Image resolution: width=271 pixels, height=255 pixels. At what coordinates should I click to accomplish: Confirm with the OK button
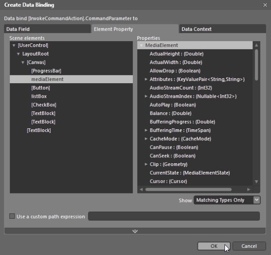coord(214,246)
